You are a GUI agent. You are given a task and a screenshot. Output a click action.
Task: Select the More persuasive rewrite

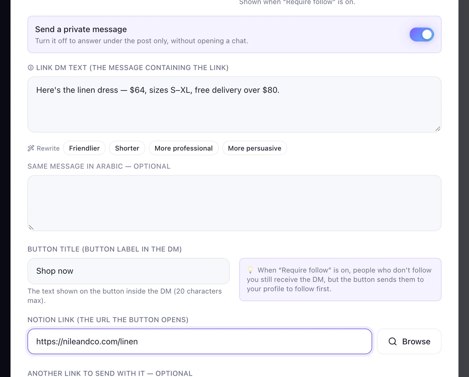coord(255,148)
